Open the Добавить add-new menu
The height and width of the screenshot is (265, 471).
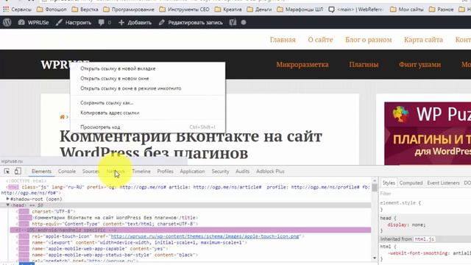coord(135,23)
